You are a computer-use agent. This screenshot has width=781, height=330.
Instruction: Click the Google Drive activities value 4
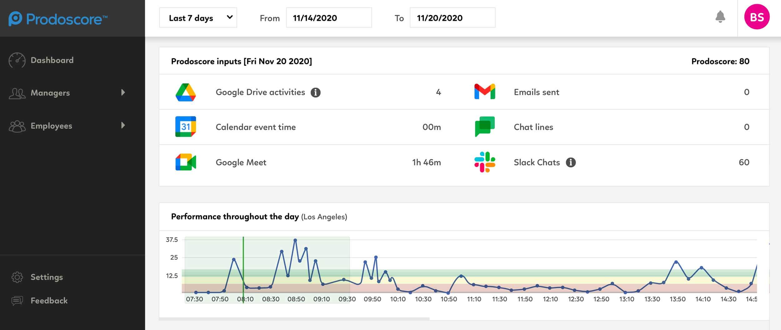438,92
